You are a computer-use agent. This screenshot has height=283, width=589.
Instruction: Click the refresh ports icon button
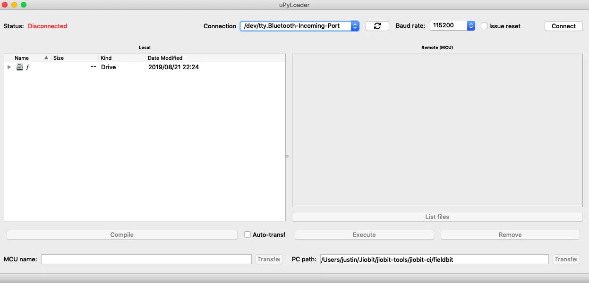pos(377,26)
